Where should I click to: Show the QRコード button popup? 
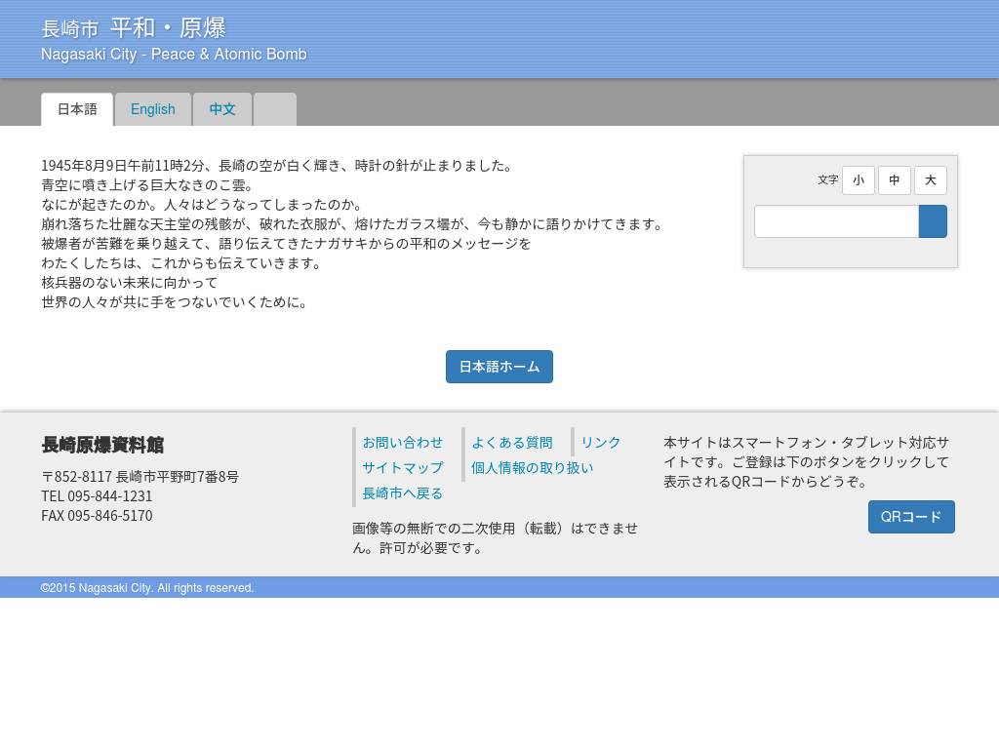911,517
